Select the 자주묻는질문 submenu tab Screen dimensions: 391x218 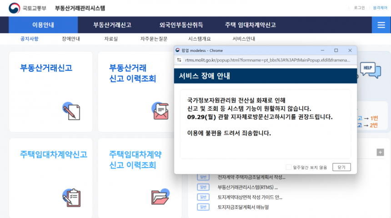click(154, 39)
